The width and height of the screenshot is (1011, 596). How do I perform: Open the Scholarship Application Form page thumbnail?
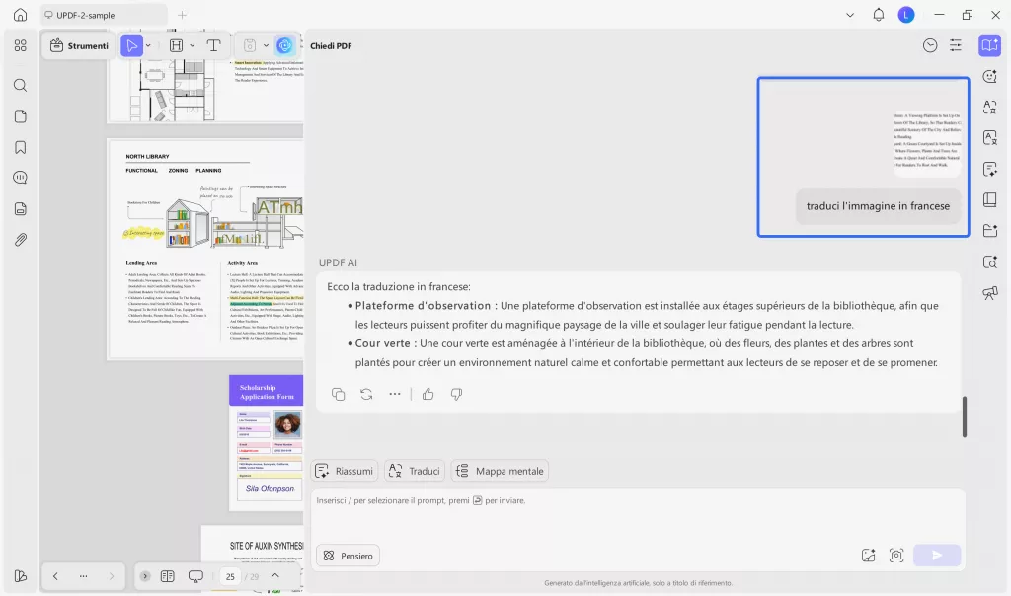tap(267, 443)
